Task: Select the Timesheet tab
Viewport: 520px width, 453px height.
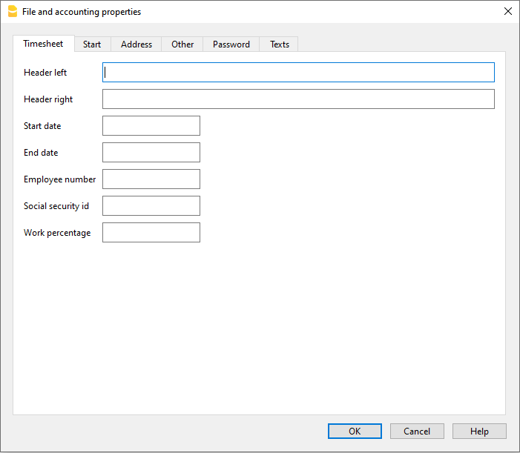Action: click(43, 44)
